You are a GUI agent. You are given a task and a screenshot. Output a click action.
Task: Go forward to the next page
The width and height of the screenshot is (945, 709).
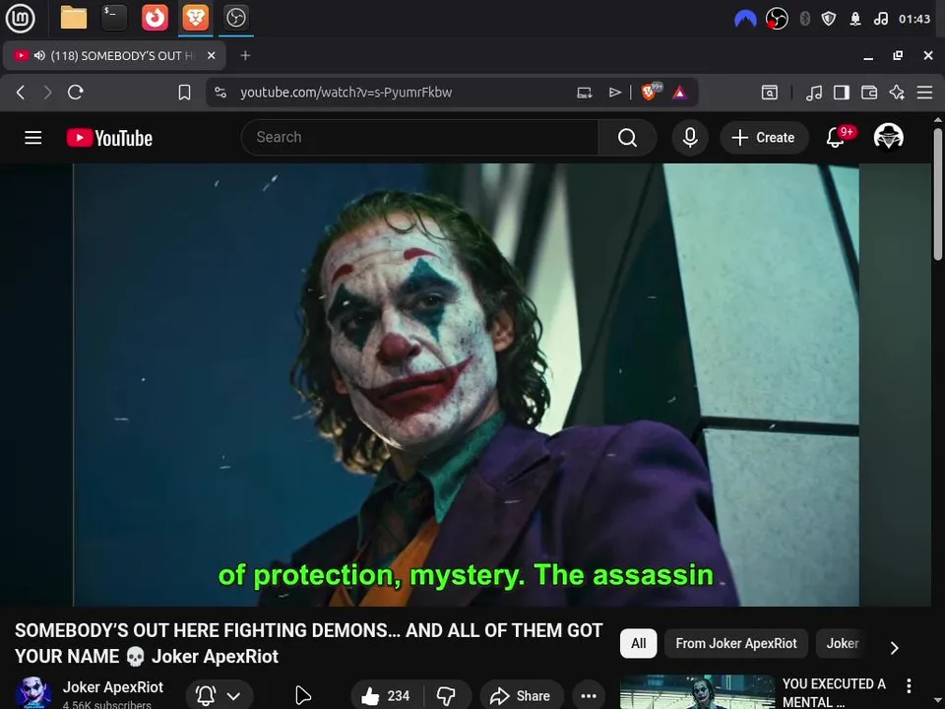pos(47,93)
